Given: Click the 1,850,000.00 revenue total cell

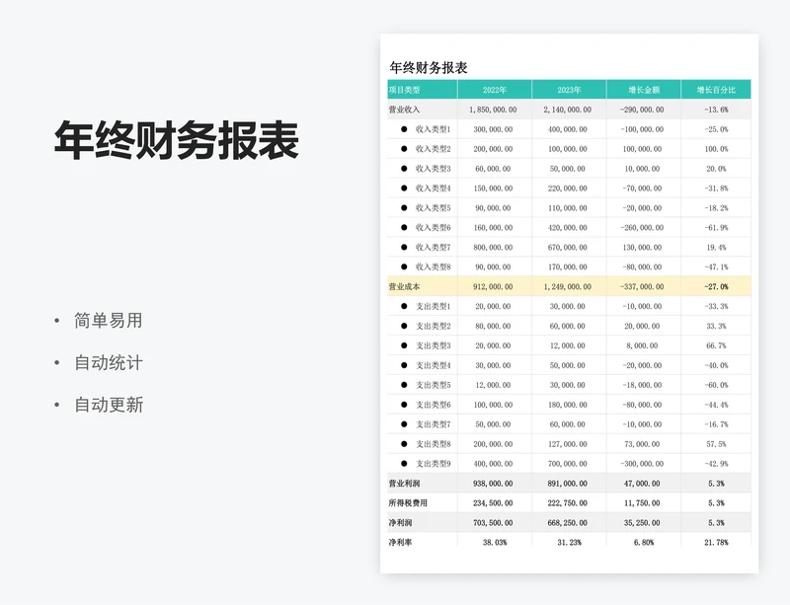Looking at the screenshot, I should [x=493, y=110].
